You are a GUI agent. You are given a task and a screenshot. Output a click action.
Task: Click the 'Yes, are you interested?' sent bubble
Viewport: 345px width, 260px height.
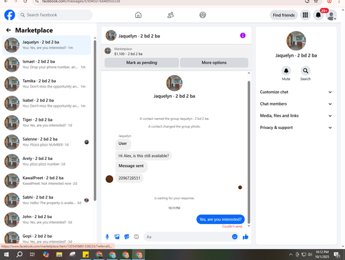(221, 219)
